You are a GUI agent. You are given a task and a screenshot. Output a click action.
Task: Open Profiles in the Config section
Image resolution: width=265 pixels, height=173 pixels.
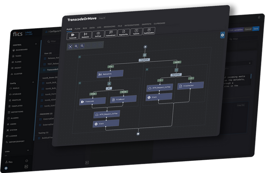point(15,100)
